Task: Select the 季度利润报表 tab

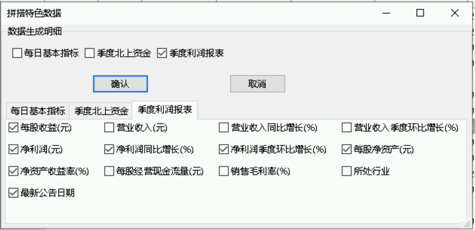Action: point(165,110)
